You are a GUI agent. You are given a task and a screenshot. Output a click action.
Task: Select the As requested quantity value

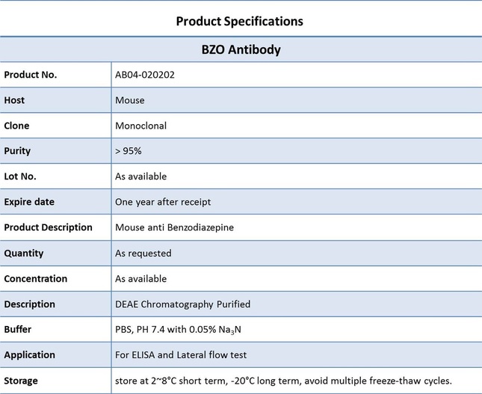(143, 253)
